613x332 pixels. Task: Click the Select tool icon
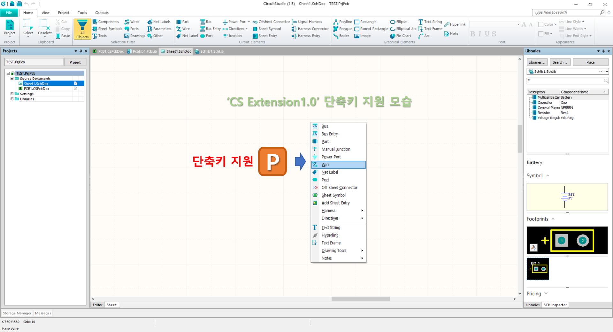pos(28,28)
